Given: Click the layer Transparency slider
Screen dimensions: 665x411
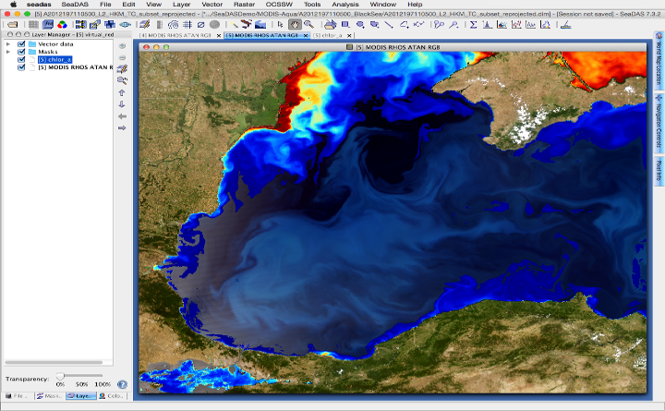Looking at the screenshot, I should pos(61,375).
